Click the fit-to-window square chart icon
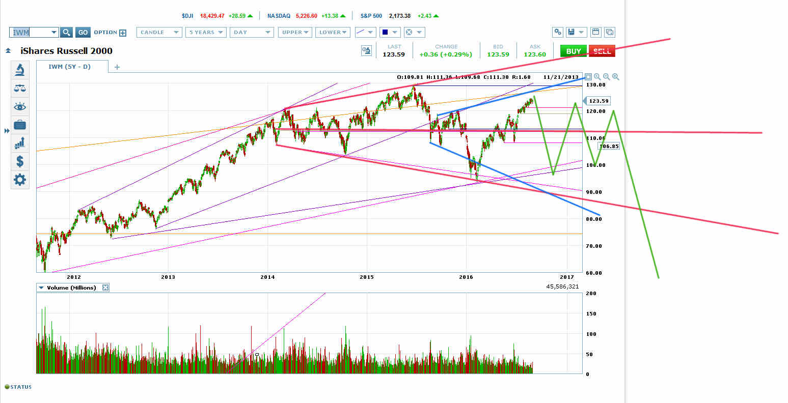This screenshot has height=403, width=788. [588, 77]
